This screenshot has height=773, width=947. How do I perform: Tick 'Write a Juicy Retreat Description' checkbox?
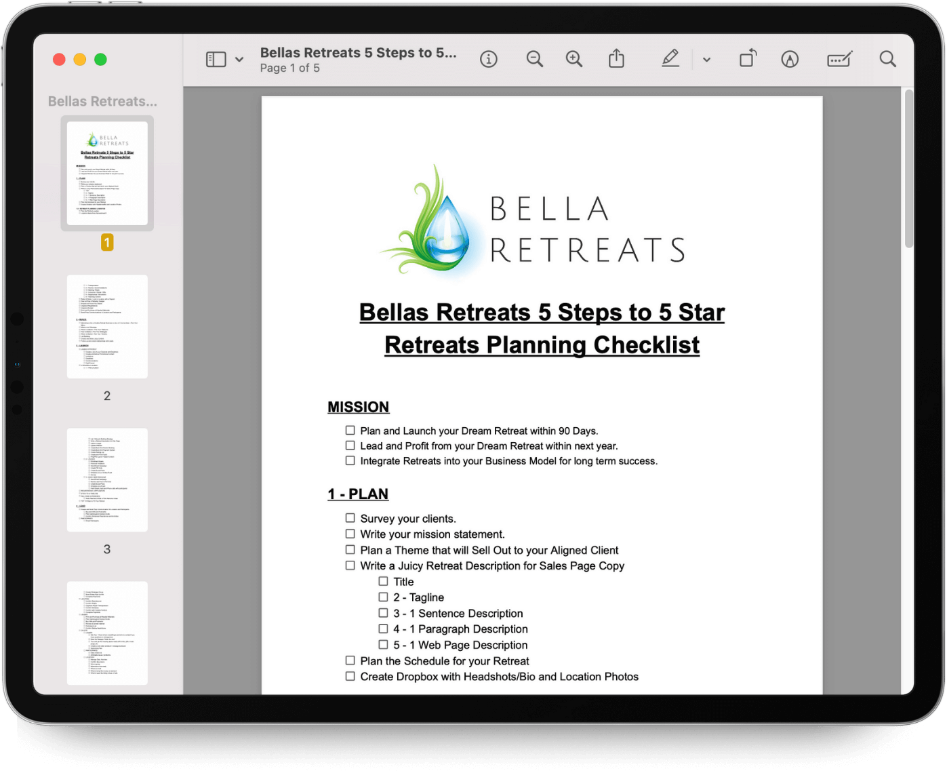pyautogui.click(x=350, y=566)
